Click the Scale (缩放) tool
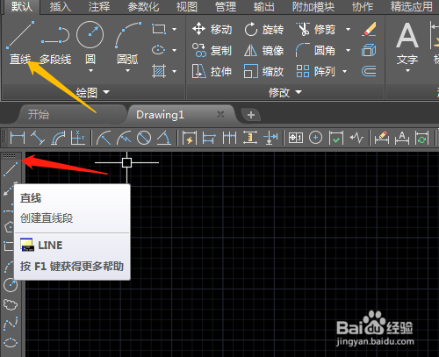Viewport: 439px width, 357px height. pos(264,71)
